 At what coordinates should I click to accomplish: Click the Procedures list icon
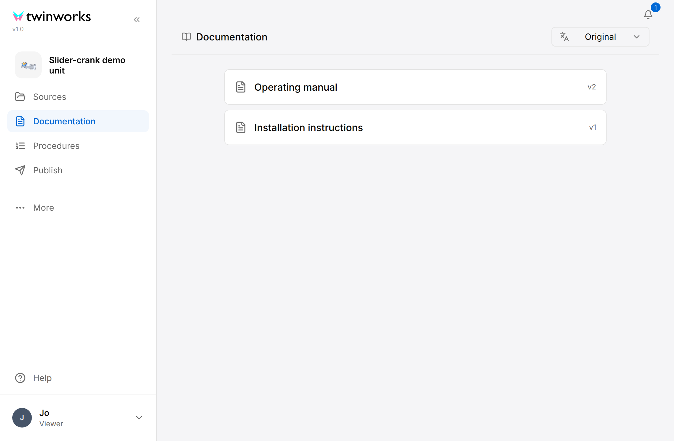pos(20,146)
